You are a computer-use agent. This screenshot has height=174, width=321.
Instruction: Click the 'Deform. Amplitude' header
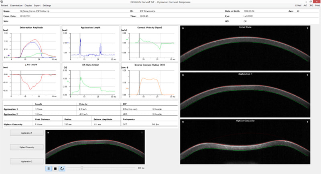click(x=103, y=119)
